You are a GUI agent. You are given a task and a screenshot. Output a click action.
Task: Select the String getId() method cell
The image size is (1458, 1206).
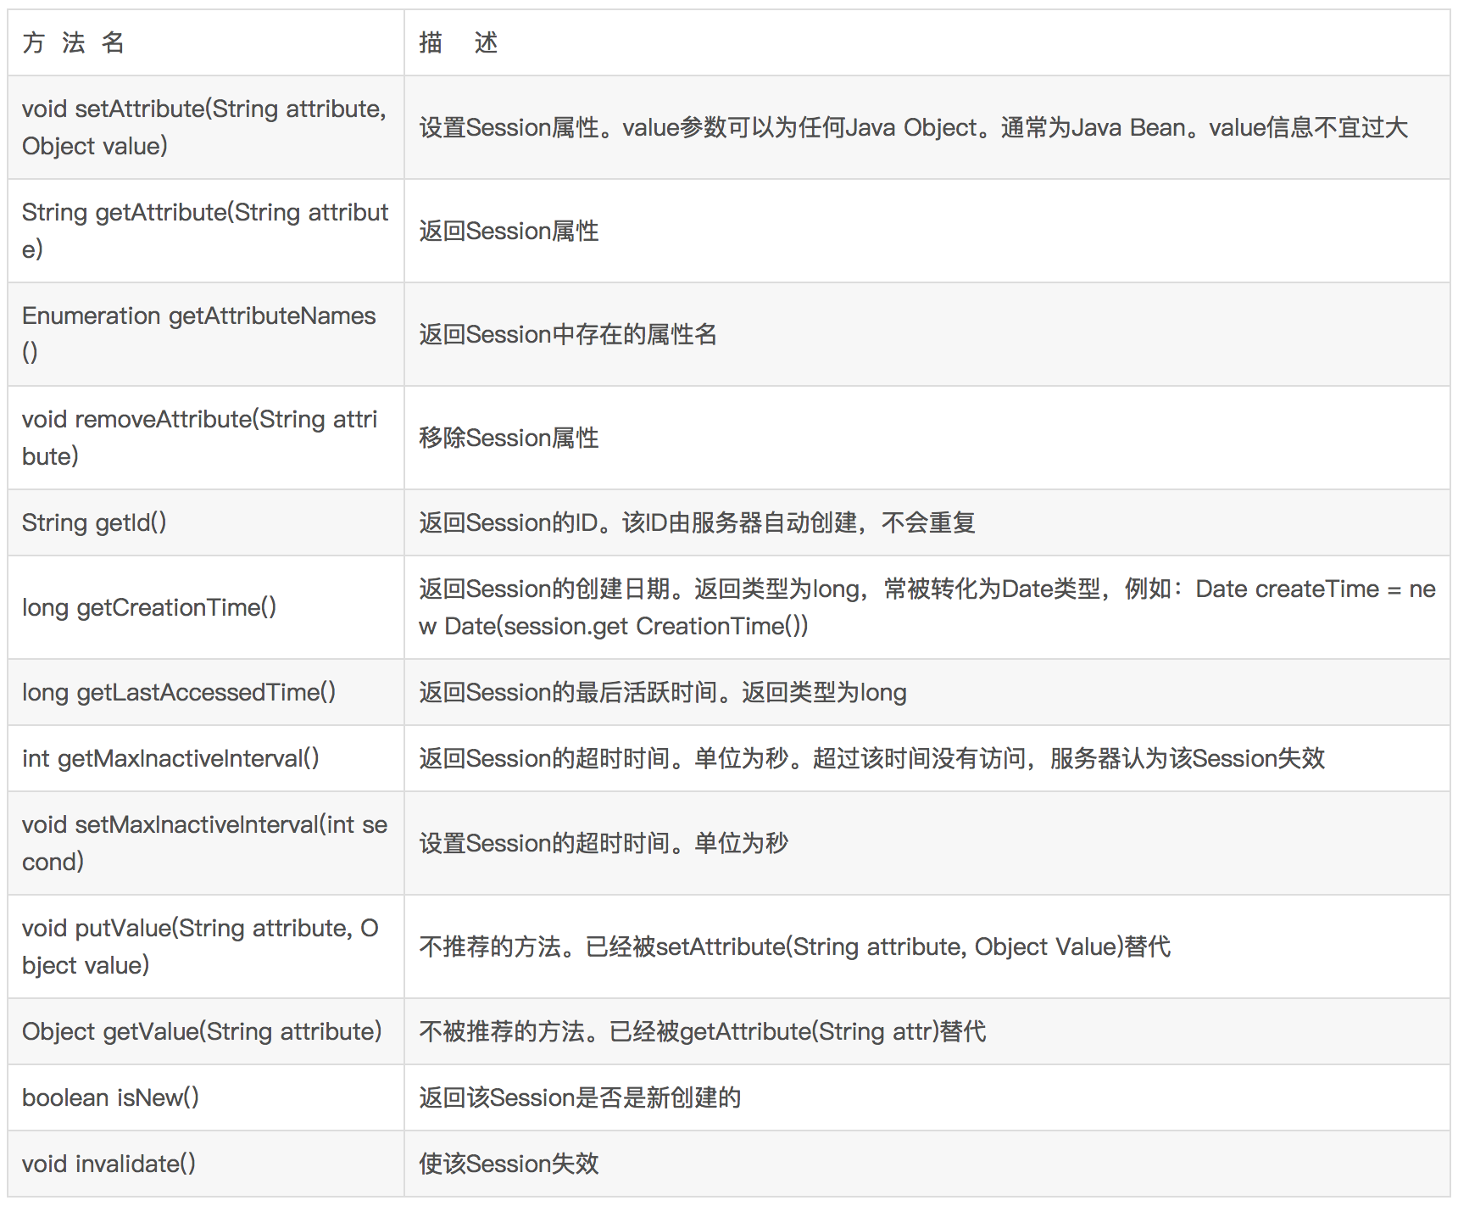click(206, 522)
